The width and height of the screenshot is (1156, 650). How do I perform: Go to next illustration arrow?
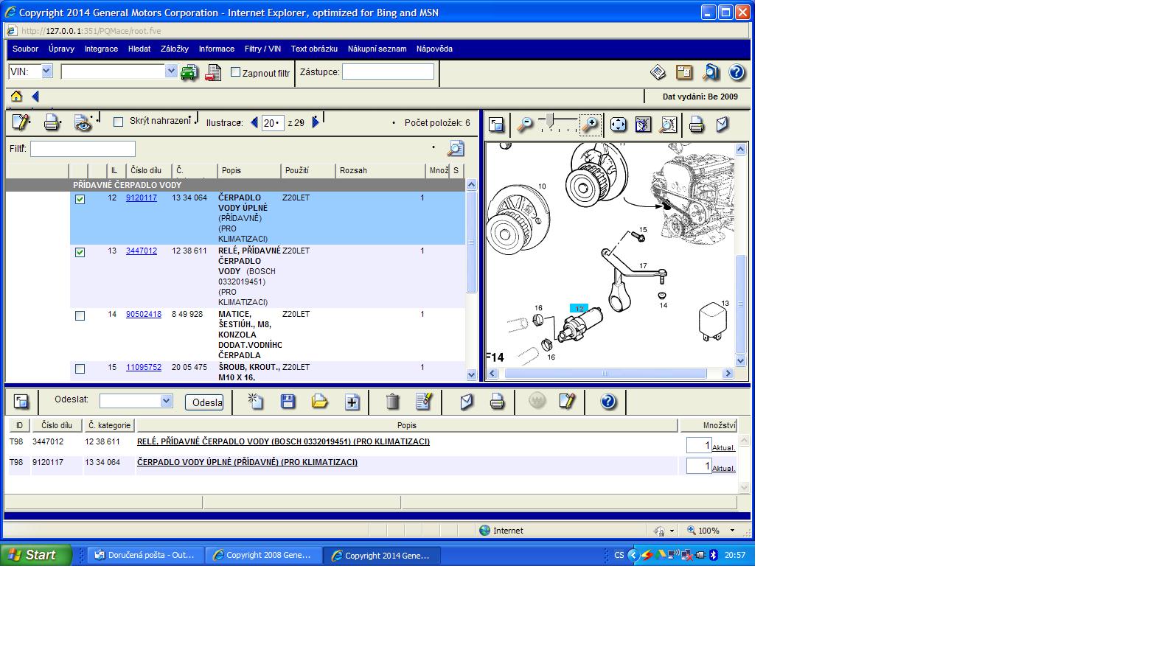click(316, 122)
